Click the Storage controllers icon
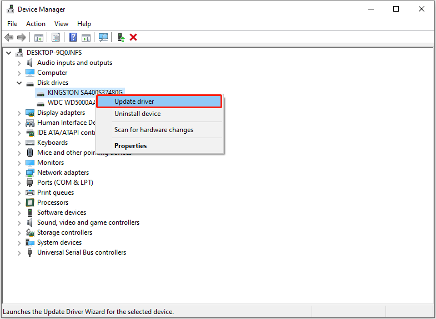Image resolution: width=436 pixels, height=319 pixels. pyautogui.click(x=30, y=232)
